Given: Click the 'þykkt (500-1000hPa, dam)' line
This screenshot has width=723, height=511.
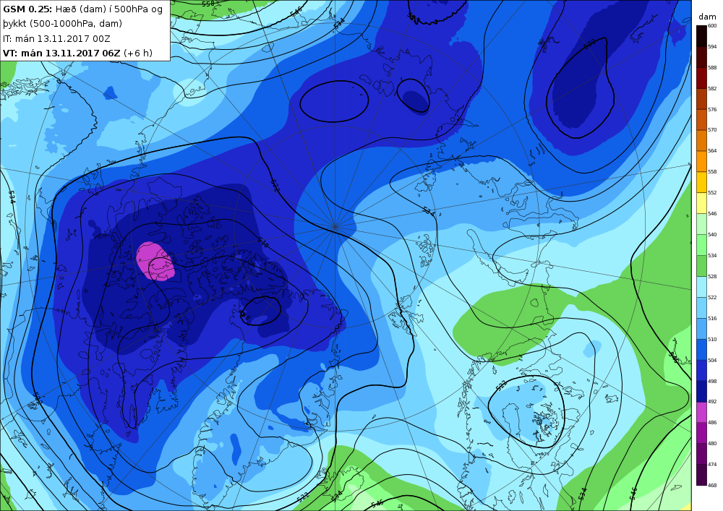Looking at the screenshot, I should [63, 24].
